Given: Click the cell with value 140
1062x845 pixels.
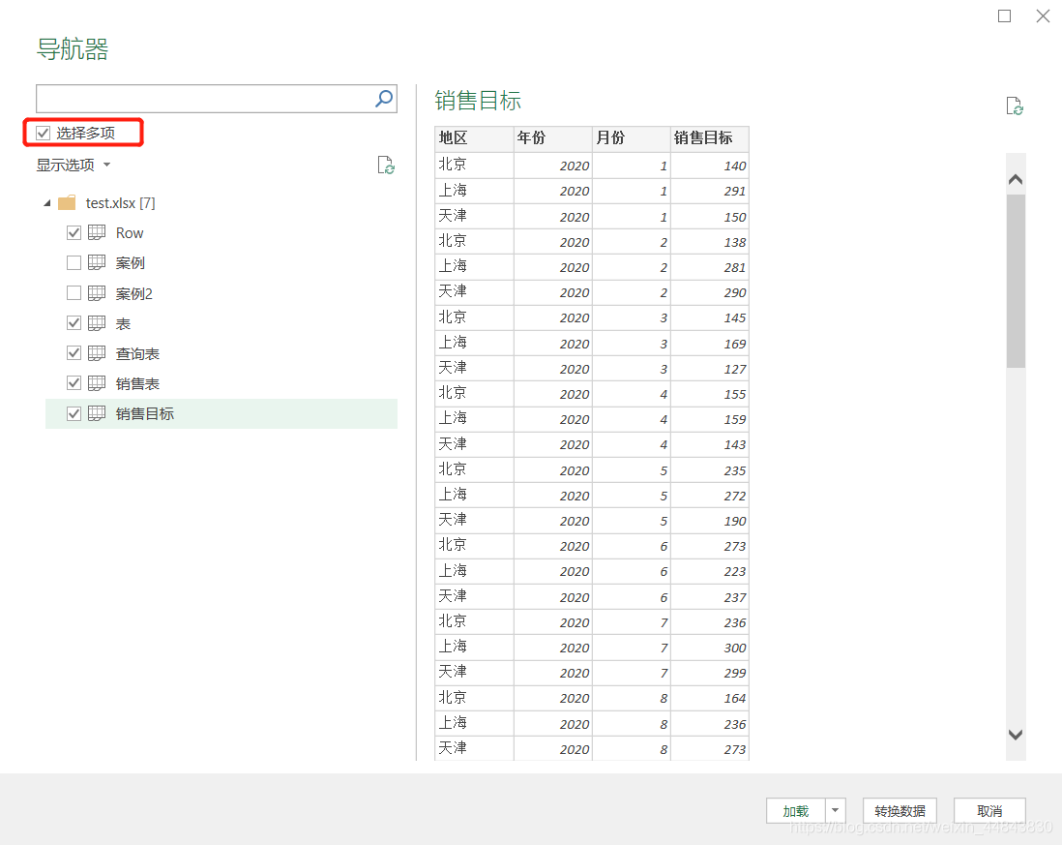Looking at the screenshot, I should 710,166.
